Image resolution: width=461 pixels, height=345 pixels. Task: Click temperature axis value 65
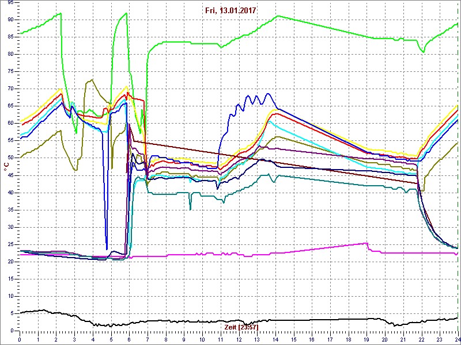pyautogui.click(x=10, y=106)
